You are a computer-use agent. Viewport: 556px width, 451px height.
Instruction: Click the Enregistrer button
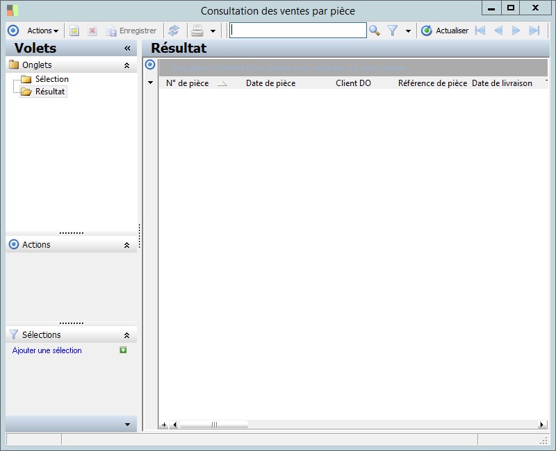(x=131, y=31)
